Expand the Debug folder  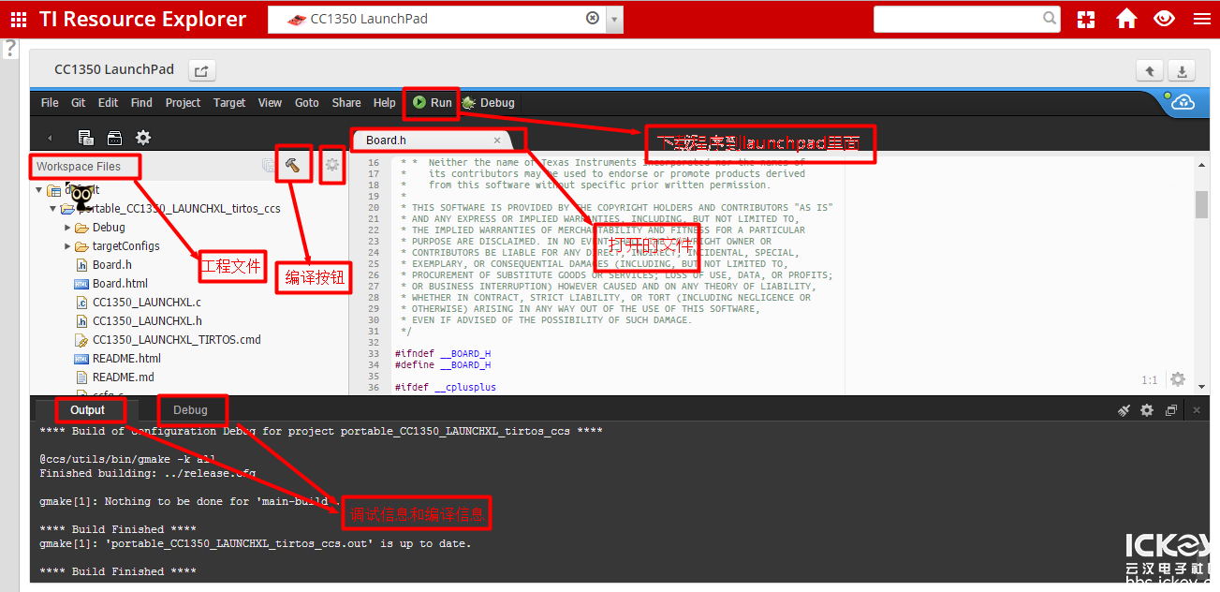coord(67,228)
